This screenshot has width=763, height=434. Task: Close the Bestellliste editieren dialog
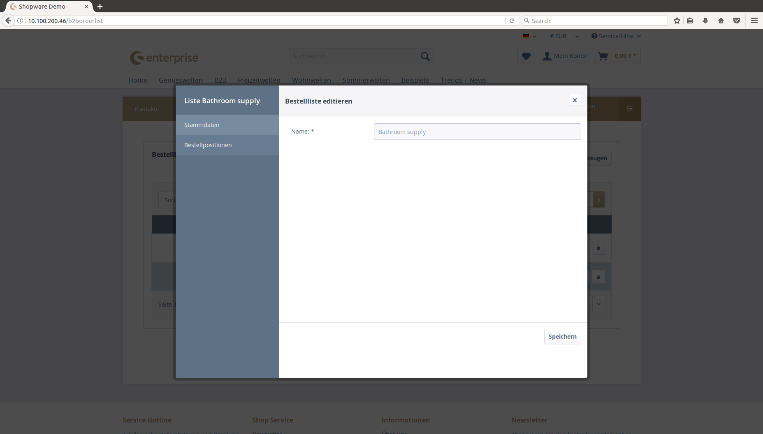(x=575, y=100)
